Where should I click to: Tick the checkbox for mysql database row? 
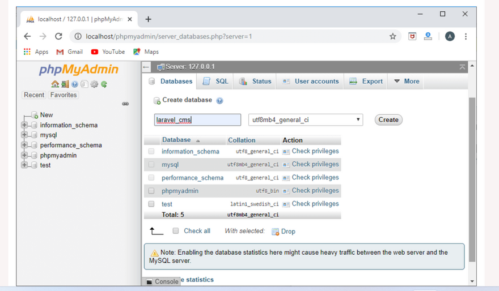(x=151, y=165)
